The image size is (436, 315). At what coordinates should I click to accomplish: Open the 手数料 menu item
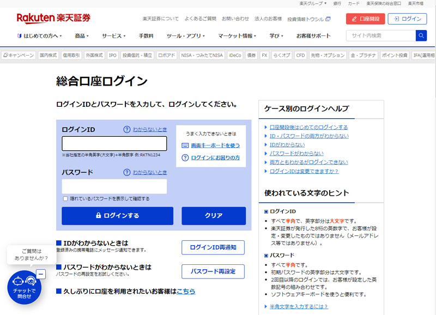[x=146, y=36]
